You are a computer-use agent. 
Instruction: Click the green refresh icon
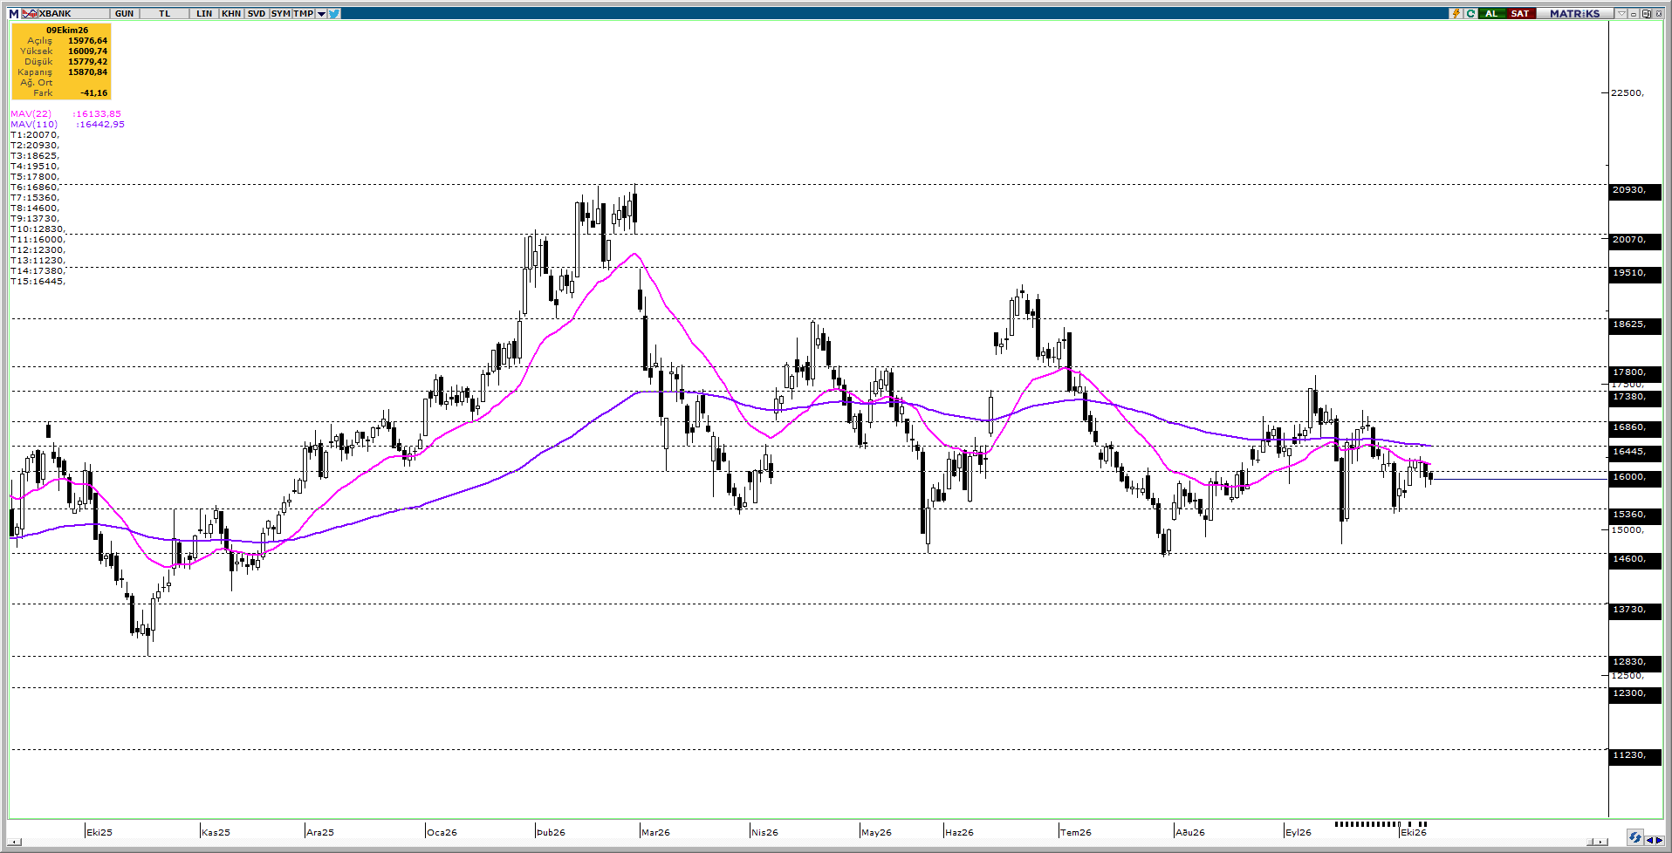[x=1470, y=13]
